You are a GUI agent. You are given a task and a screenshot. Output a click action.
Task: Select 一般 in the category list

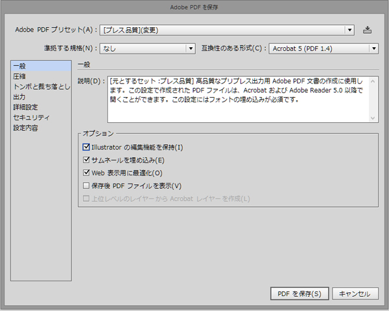41,66
